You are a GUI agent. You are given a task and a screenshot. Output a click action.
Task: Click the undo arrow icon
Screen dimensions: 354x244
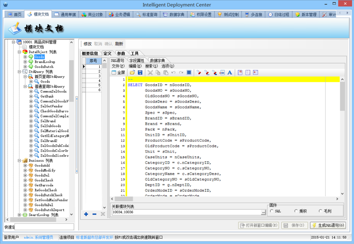click(x=173, y=72)
